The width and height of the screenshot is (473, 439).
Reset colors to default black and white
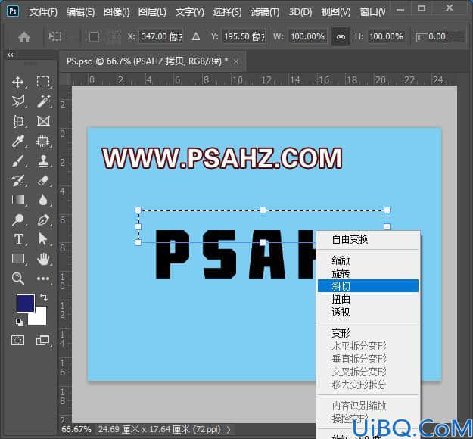[20, 322]
